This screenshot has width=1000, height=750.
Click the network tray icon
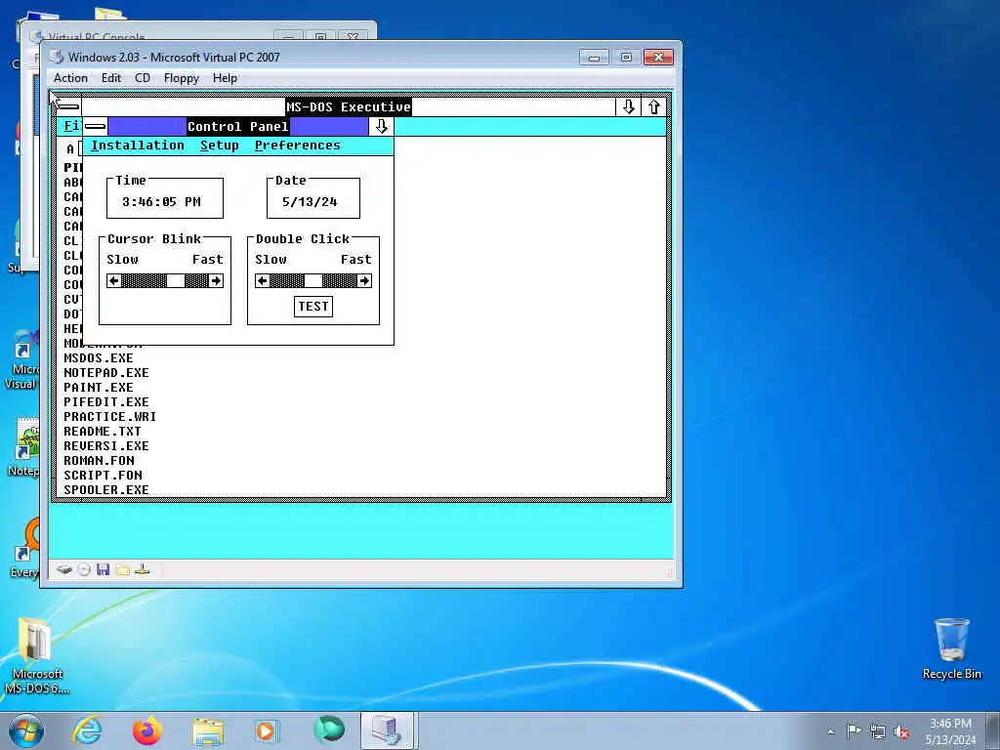878,731
